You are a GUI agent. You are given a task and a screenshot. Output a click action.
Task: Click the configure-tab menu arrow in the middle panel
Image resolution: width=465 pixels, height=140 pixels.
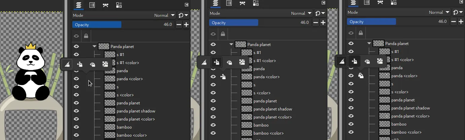[323, 3]
